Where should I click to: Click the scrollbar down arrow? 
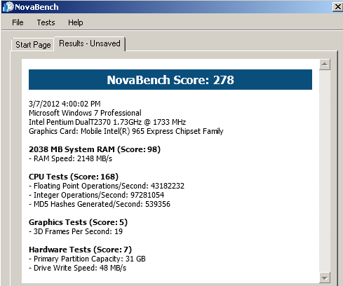click(325, 278)
